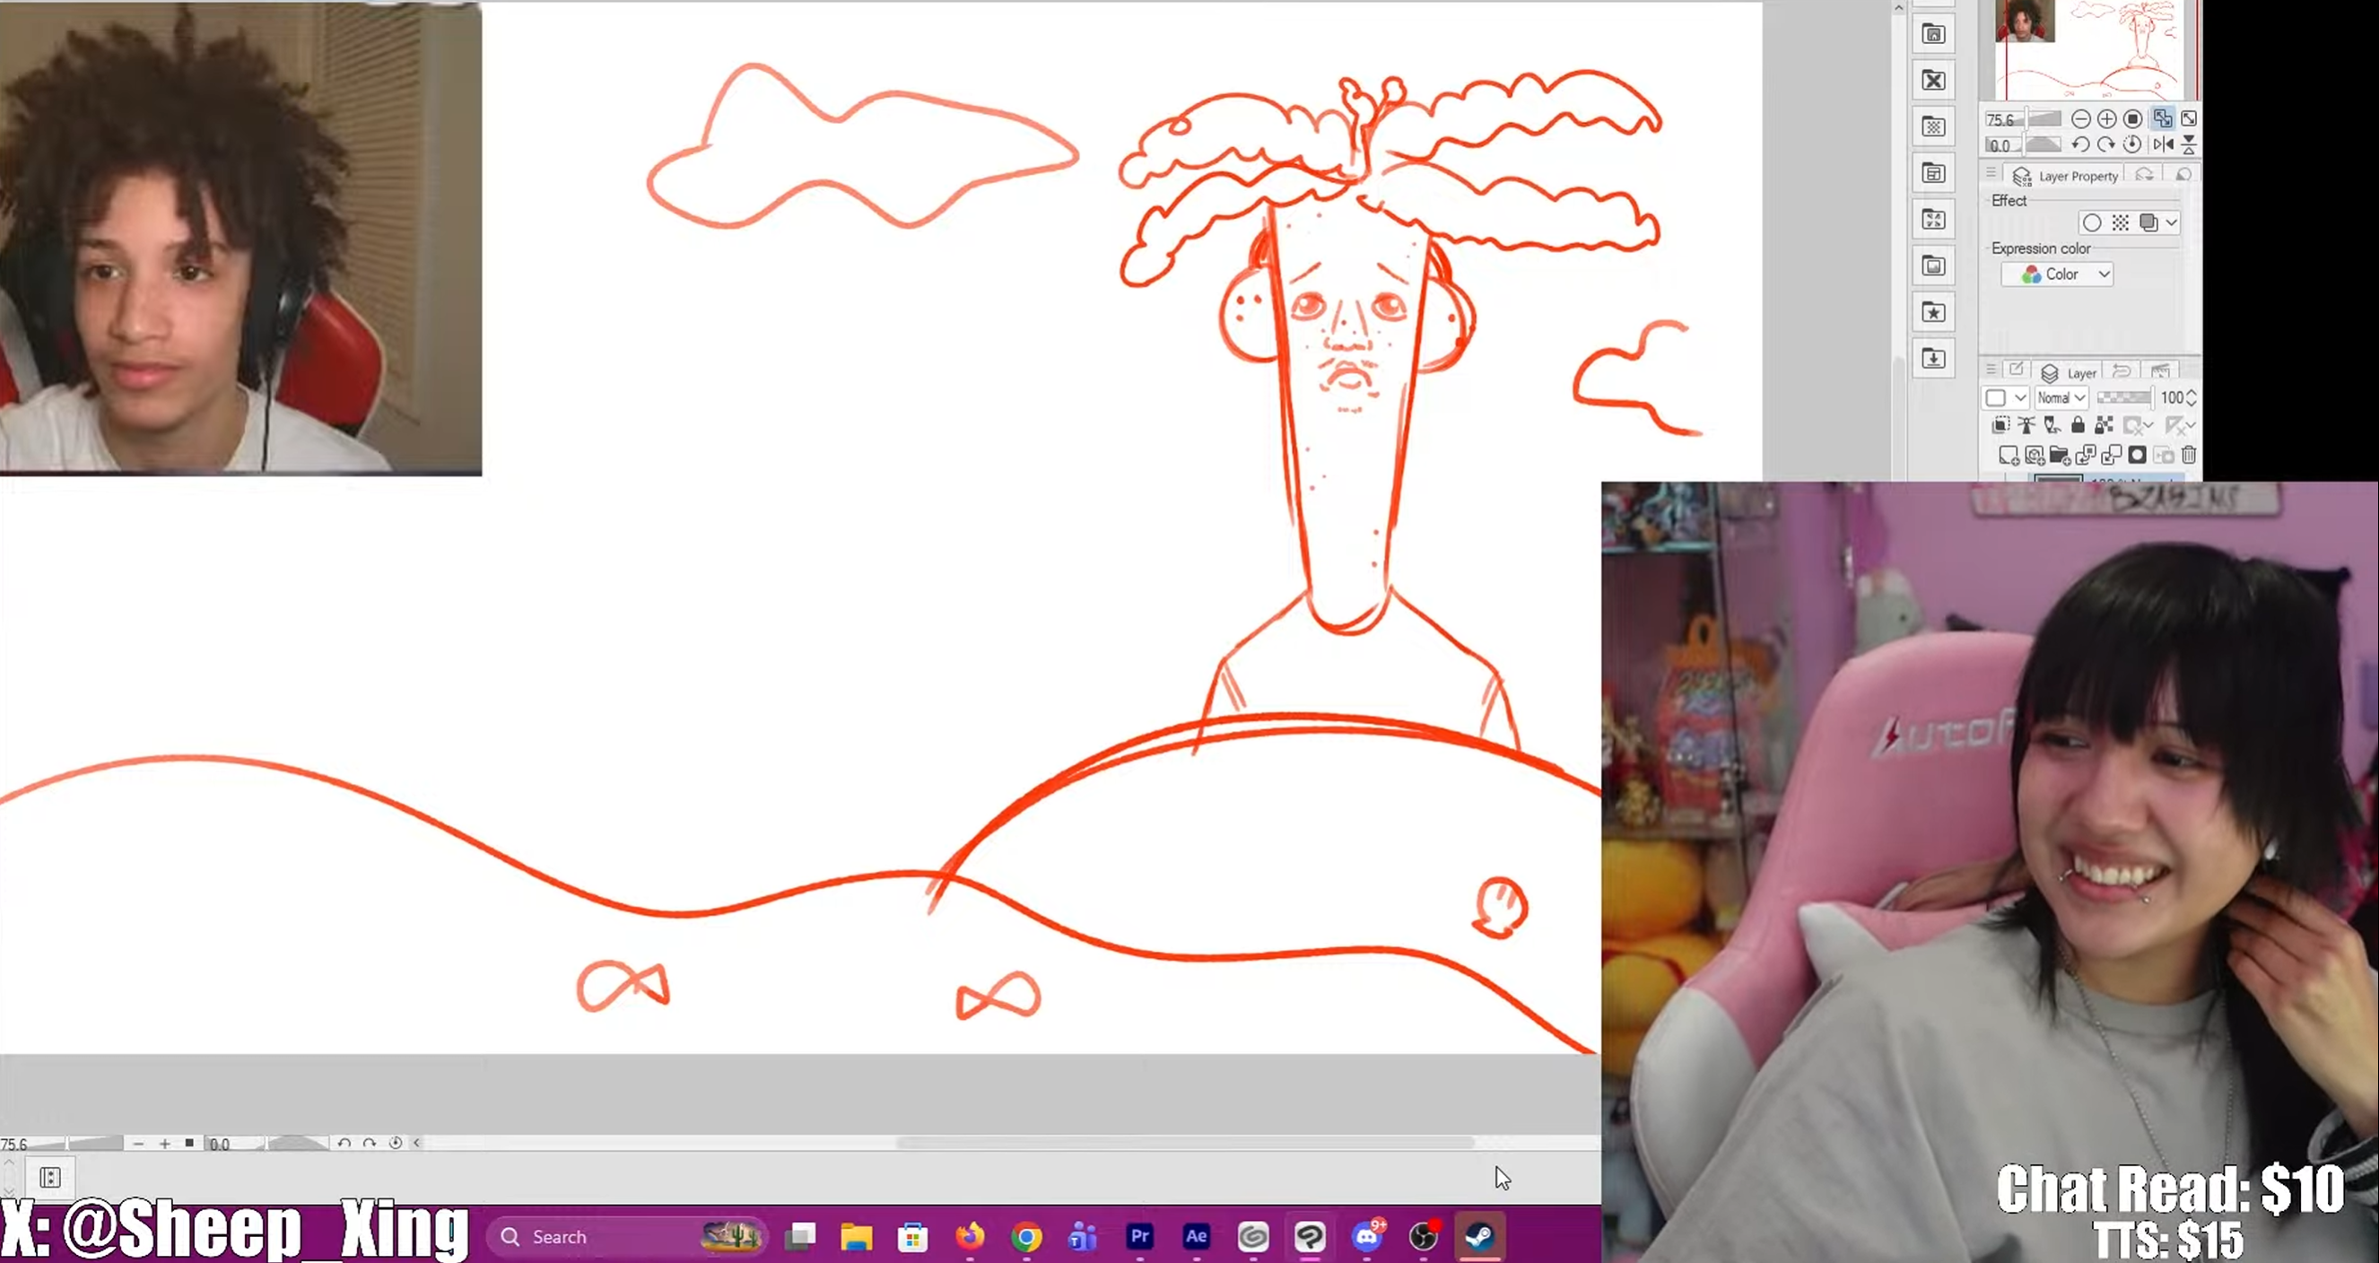Flip canvas horizontally in Navigator
Screen dimensions: 2379x1263
(x=2163, y=144)
